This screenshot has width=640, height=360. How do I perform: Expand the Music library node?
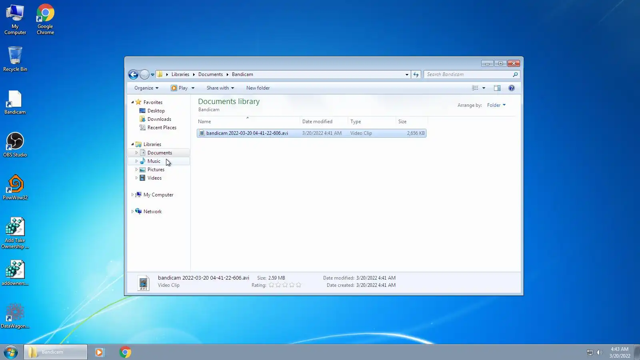coord(136,161)
